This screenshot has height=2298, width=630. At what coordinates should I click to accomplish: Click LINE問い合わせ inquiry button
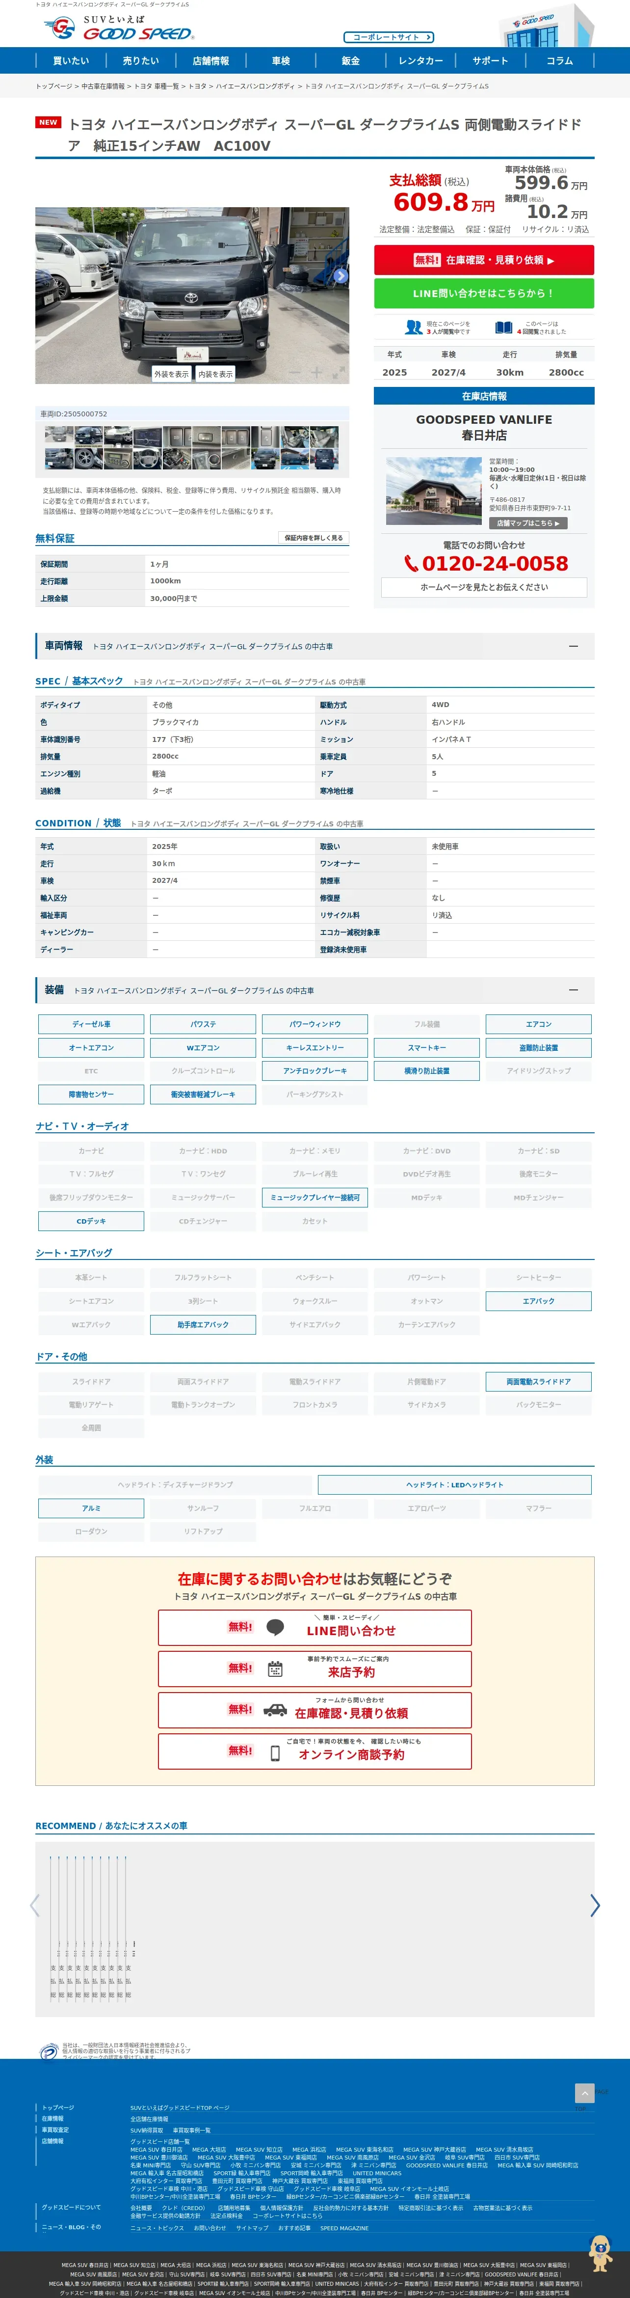click(x=315, y=1628)
